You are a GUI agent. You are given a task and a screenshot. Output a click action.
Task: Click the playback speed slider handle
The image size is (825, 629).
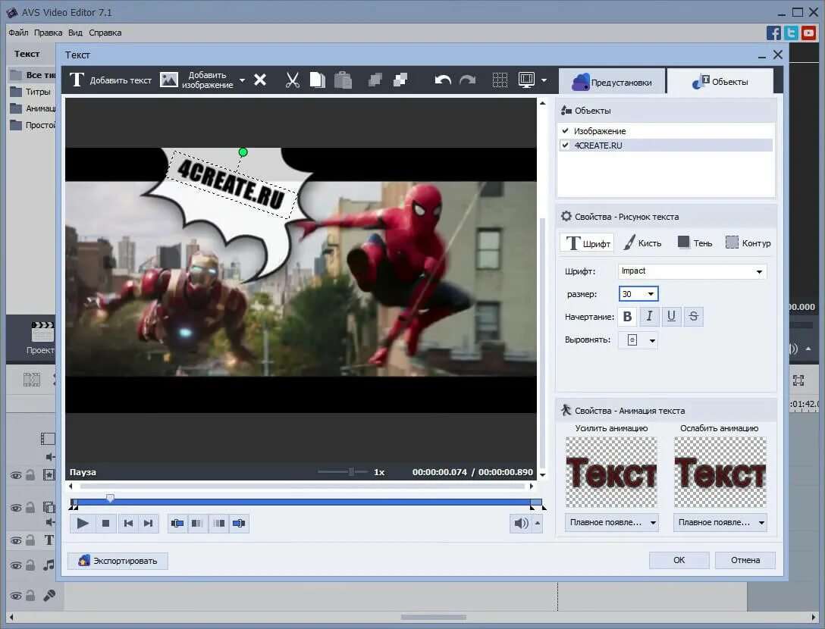351,471
